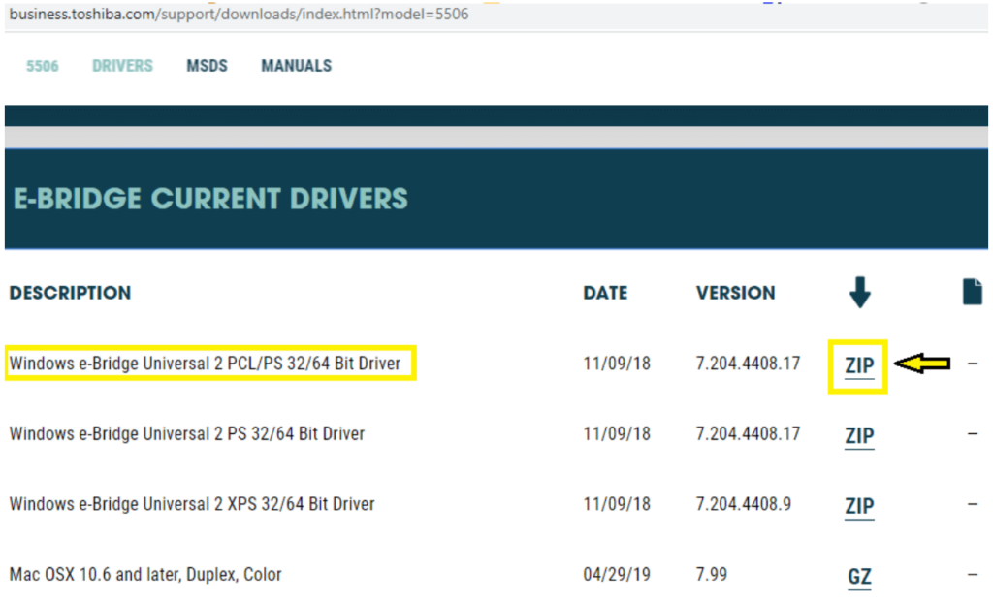Click version 7.204.4408.9 of XPS driver
Image resolution: width=993 pixels, height=602 pixels.
(x=744, y=504)
